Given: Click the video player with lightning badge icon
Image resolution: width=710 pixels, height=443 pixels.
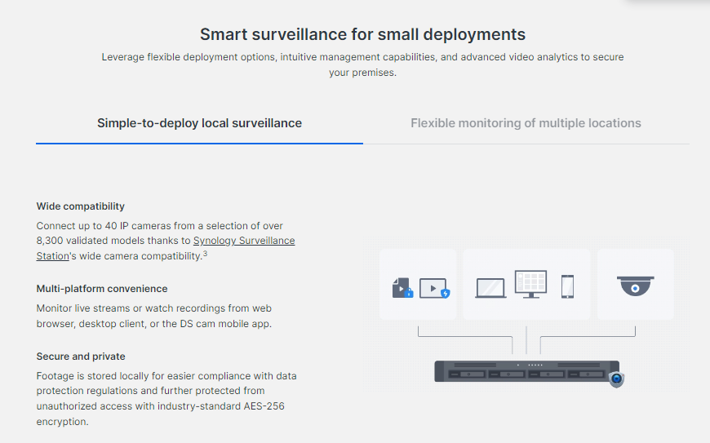Looking at the screenshot, I should click(x=435, y=289).
